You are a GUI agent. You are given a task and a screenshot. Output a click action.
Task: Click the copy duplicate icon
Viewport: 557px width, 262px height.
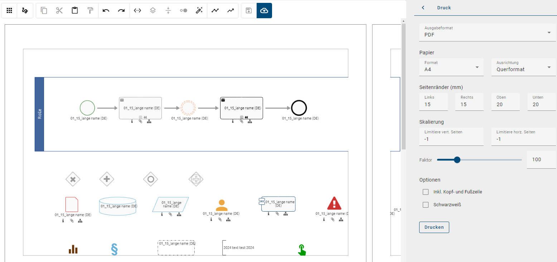[x=44, y=10]
